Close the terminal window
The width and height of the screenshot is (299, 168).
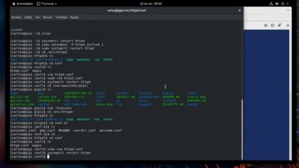point(240,10)
